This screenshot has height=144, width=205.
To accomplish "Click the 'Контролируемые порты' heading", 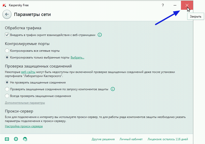I will 27,44.
